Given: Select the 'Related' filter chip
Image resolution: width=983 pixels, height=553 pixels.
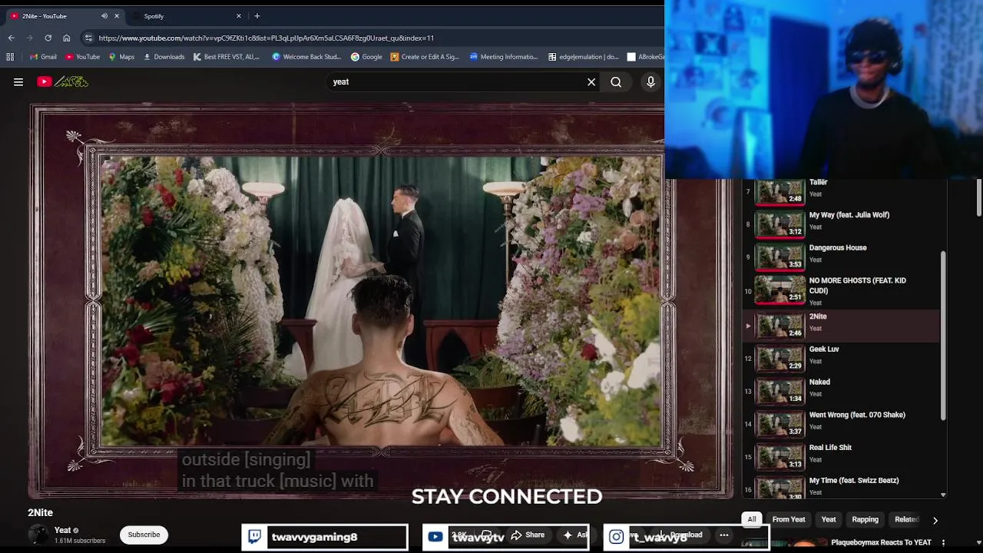Looking at the screenshot, I should click(x=906, y=519).
